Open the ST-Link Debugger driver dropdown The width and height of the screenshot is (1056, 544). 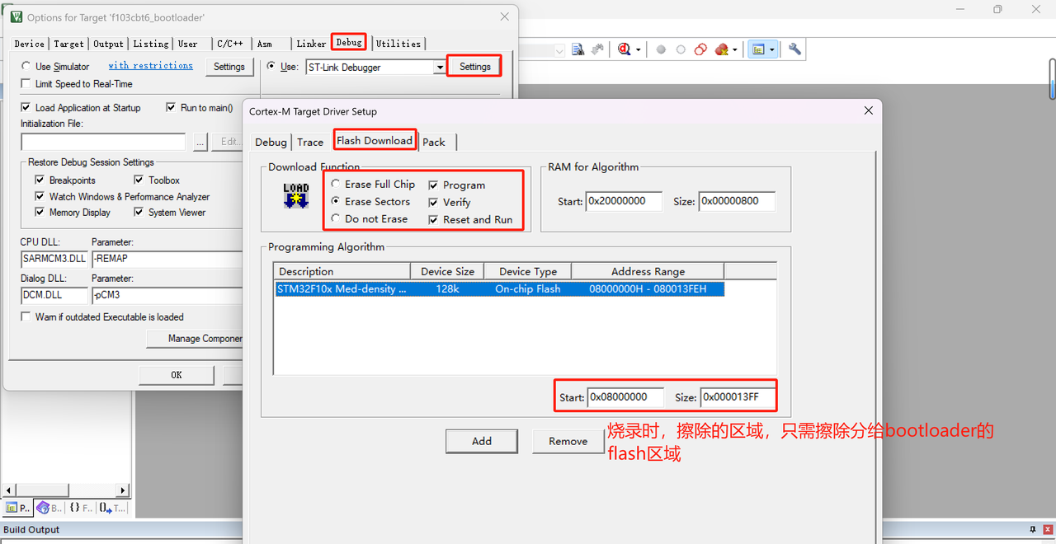440,68
